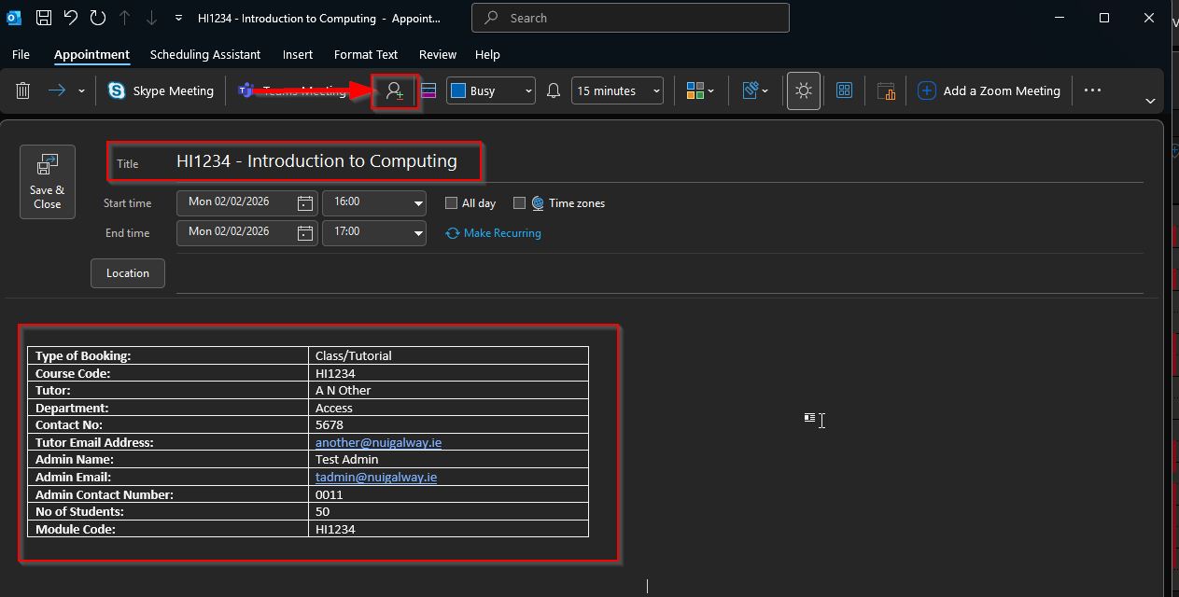1179x597 pixels.
Task: Click Save & Close button
Action: pyautogui.click(x=48, y=182)
